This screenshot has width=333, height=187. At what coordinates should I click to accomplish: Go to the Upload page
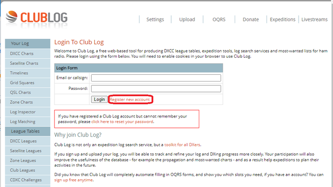coord(187,20)
